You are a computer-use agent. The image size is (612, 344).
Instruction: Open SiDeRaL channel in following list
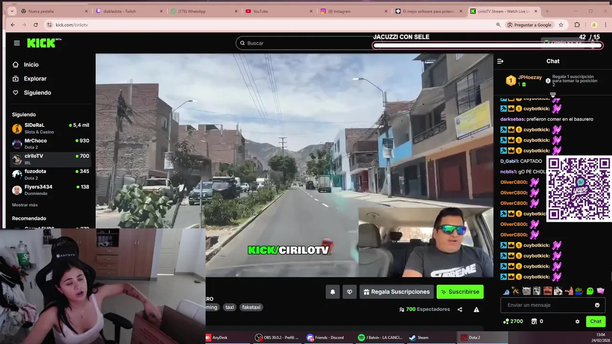point(50,128)
